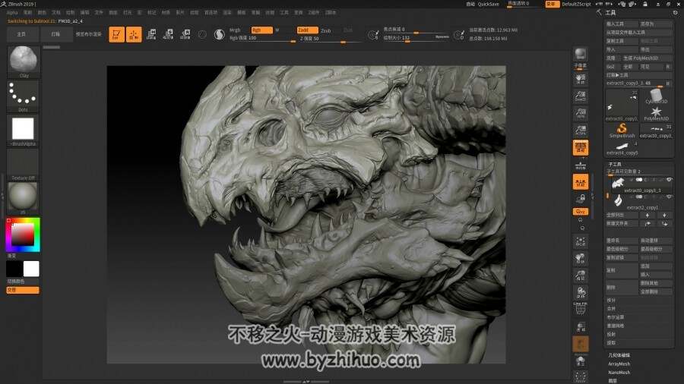Click the half-tone sphere icon before Mrgb
684x384 pixels.
point(220,34)
